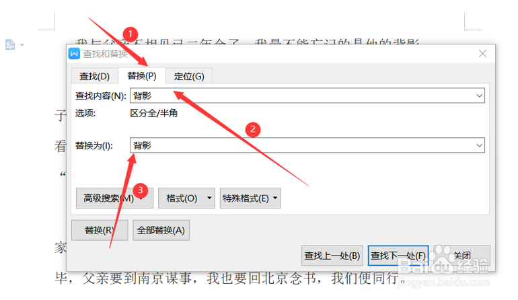
Task: Close the 查找和替换 dialog with X
Action: tap(482, 54)
